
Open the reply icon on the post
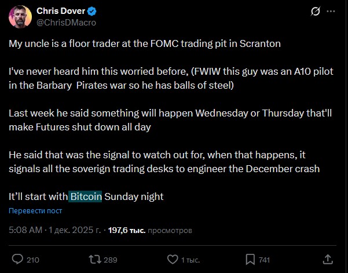[x=18, y=259]
